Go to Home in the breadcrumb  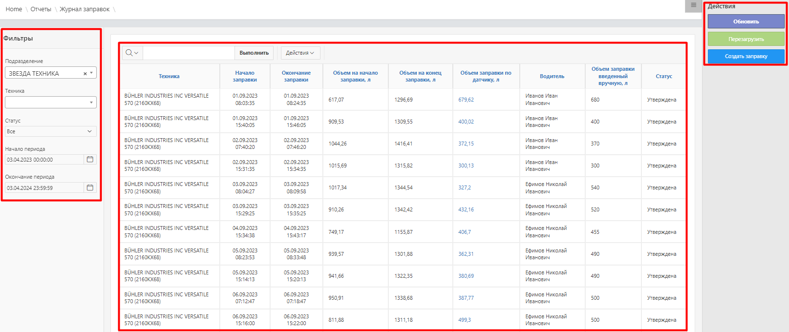[x=14, y=9]
